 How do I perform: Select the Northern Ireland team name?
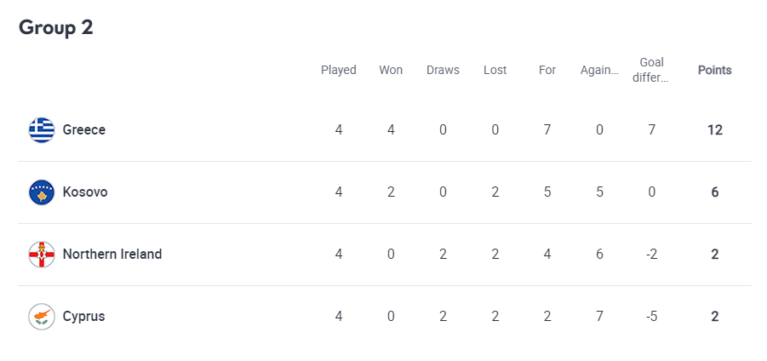pyautogui.click(x=112, y=255)
